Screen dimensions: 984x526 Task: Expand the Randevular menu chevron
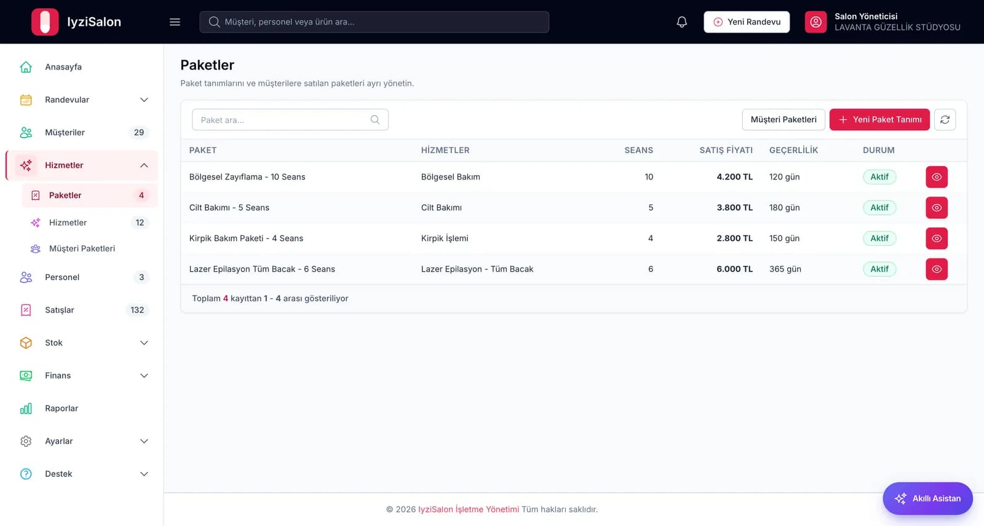144,100
